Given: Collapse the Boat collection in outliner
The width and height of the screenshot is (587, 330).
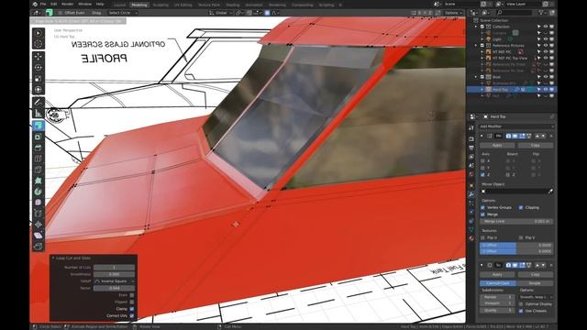Looking at the screenshot, I should tap(476, 77).
